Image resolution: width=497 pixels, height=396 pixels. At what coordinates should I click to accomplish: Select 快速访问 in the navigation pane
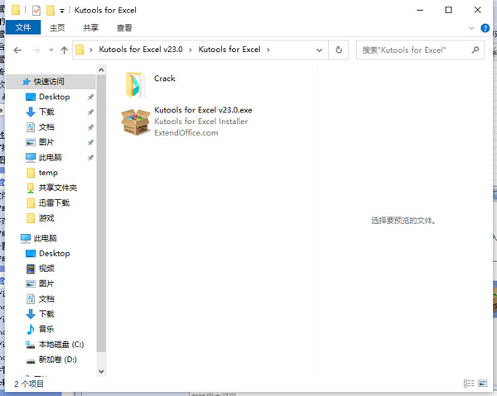(x=51, y=82)
